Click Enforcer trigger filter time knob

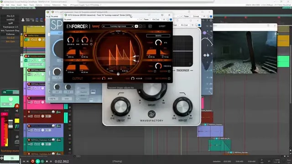[x=158, y=66]
